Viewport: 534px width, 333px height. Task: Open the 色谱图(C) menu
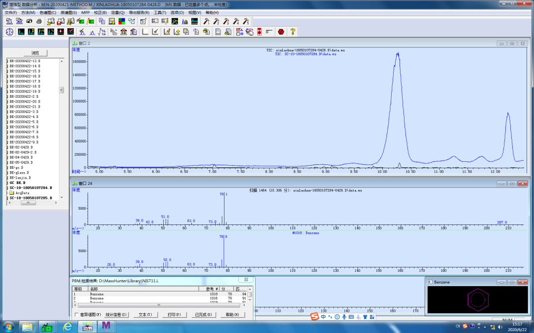(x=47, y=12)
